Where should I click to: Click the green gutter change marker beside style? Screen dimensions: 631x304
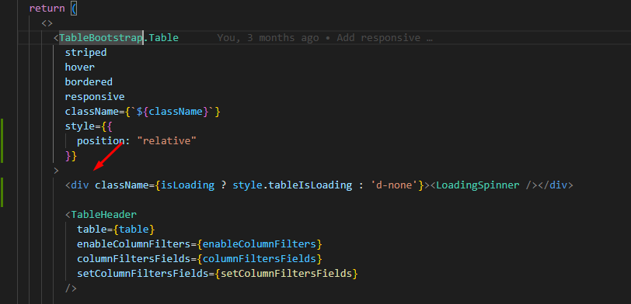(2, 140)
